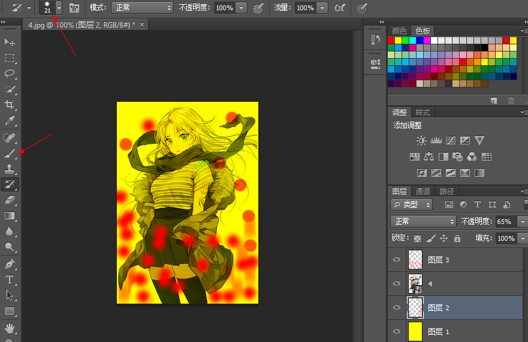
Task: Add Brightness/Contrast adjustment
Action: click(421, 140)
